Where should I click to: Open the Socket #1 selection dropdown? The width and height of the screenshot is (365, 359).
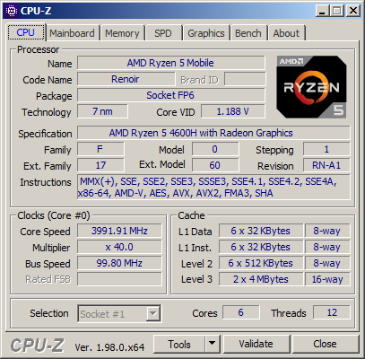[119, 314]
